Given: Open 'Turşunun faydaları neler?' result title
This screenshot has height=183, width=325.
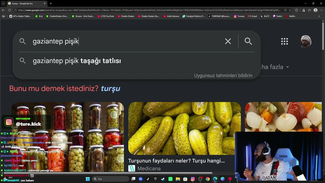Looking at the screenshot, I should (x=176, y=161).
